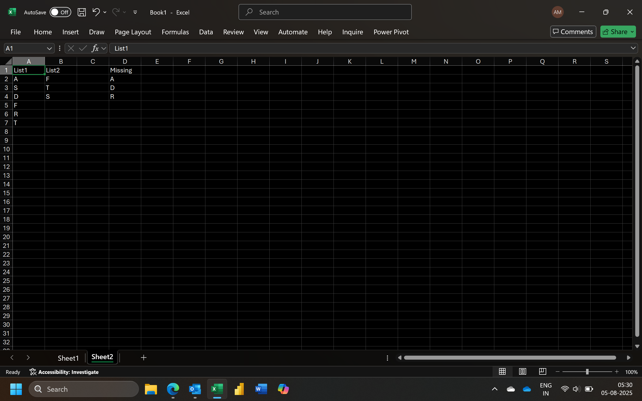The width and height of the screenshot is (642, 401).
Task: Switch to Page Break Preview view icon
Action: pyautogui.click(x=542, y=372)
